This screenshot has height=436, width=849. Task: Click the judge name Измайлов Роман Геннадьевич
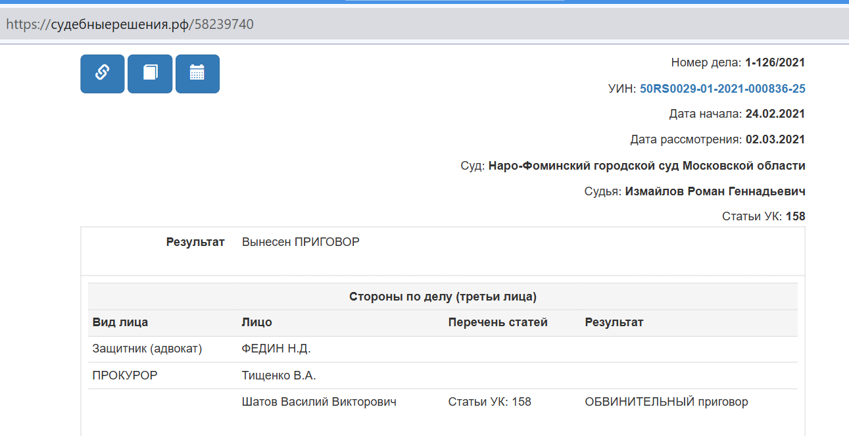(x=715, y=191)
